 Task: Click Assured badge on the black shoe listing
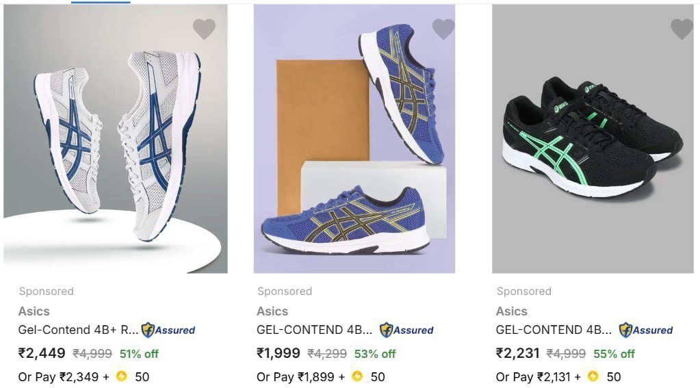646,330
